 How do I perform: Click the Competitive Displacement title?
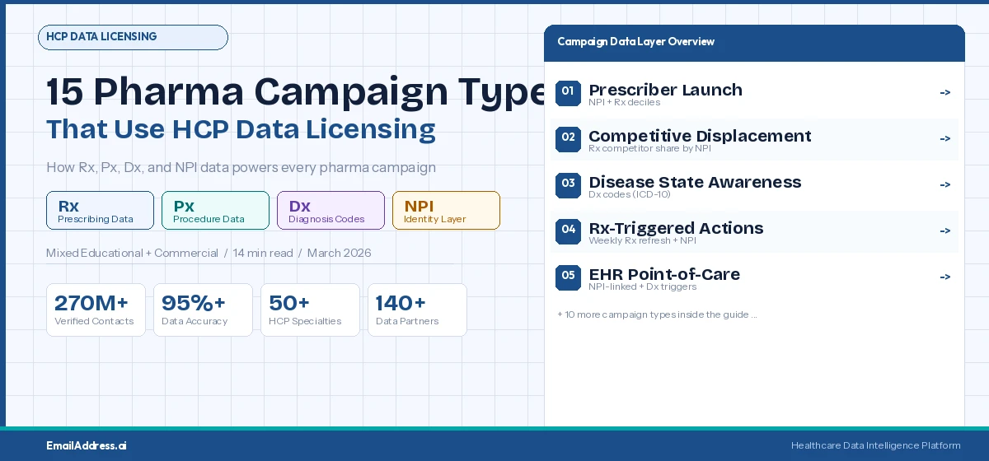click(700, 136)
